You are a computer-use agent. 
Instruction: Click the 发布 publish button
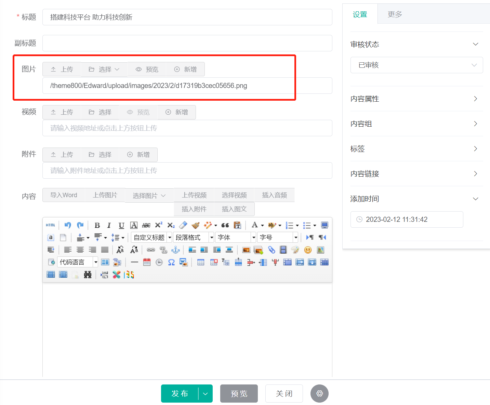[180, 394]
